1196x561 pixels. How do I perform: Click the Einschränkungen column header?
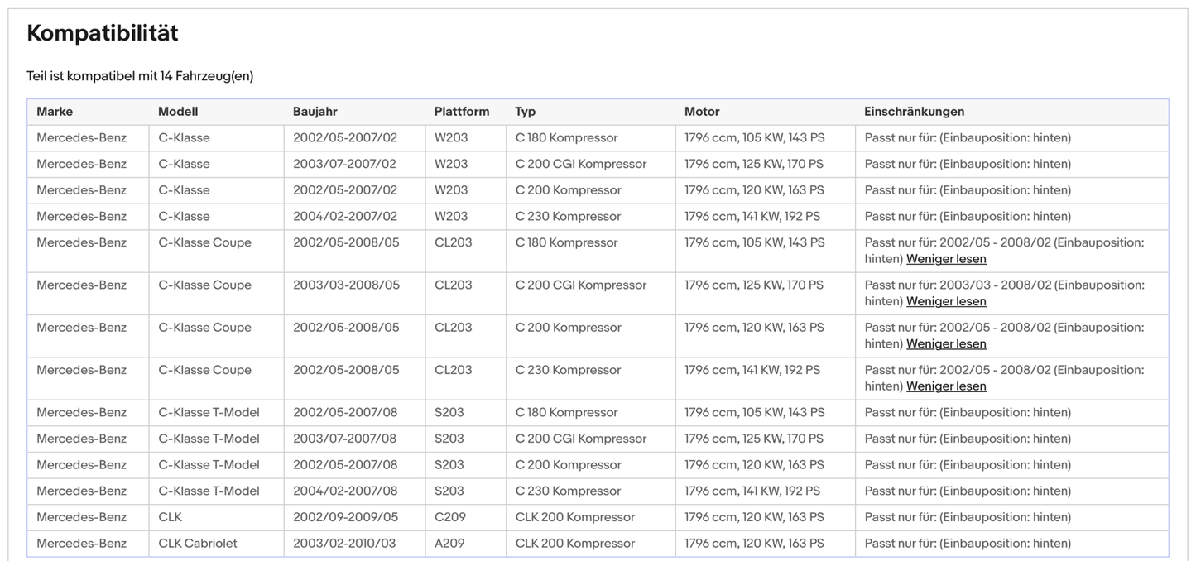914,112
